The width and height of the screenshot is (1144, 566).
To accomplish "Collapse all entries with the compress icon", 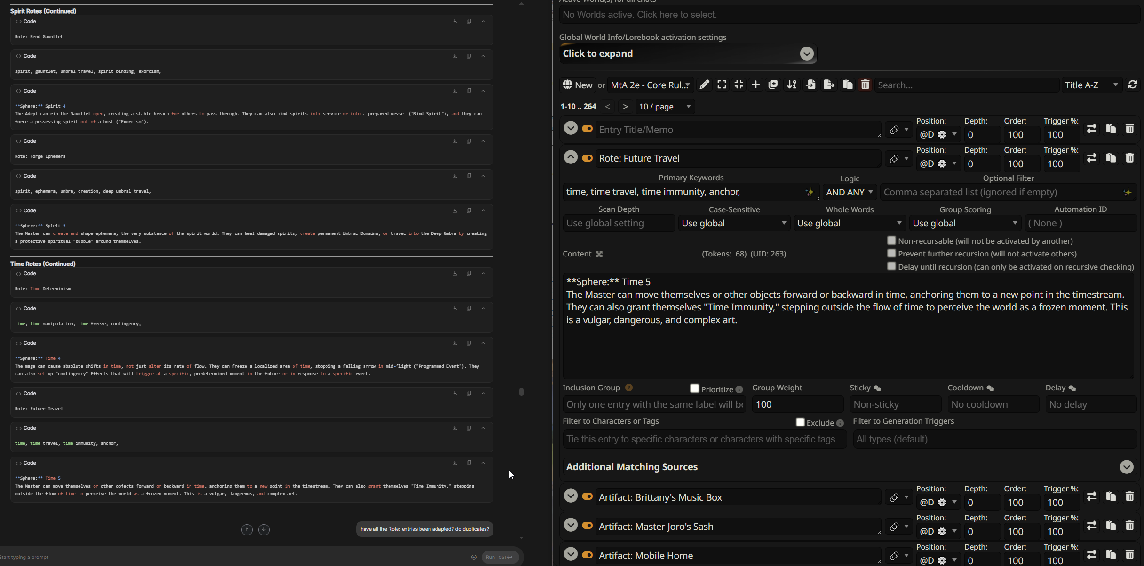I will [x=739, y=85].
